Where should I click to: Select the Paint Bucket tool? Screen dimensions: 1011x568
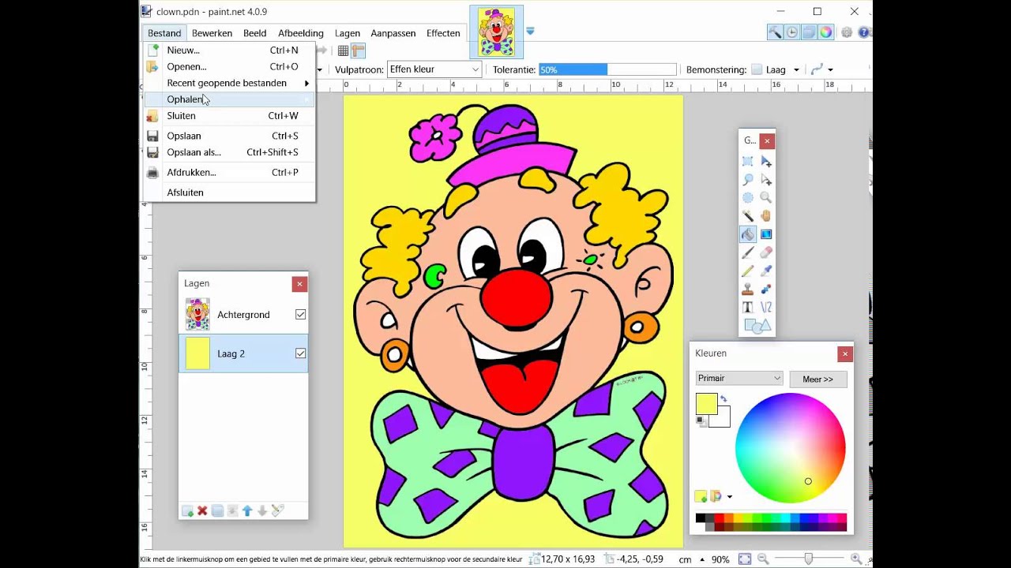pos(747,234)
